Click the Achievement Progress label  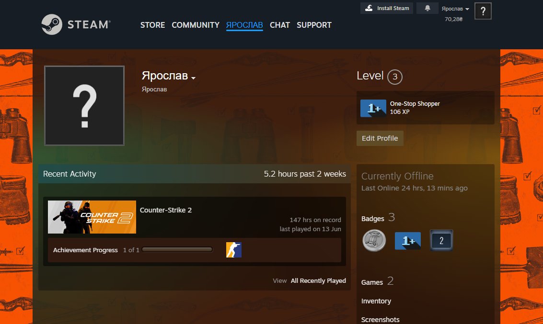click(85, 250)
